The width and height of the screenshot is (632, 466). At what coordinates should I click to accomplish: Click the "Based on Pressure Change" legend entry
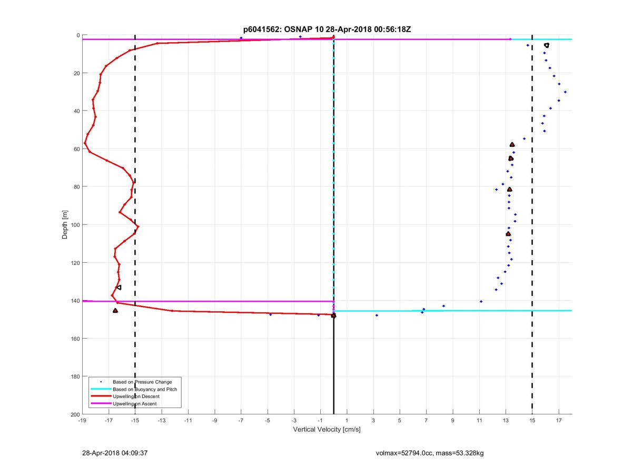(x=142, y=382)
